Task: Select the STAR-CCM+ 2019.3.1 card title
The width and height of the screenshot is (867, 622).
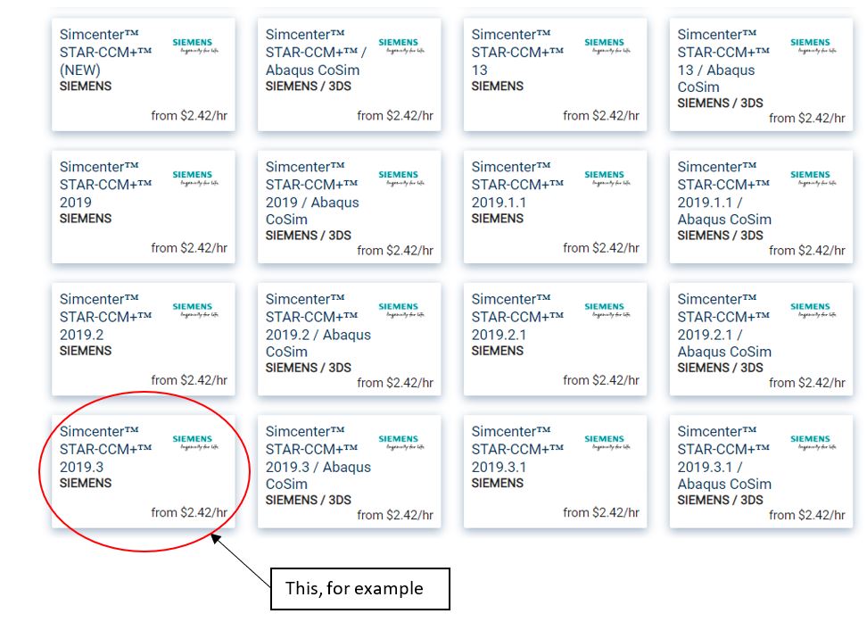Action: tap(517, 449)
